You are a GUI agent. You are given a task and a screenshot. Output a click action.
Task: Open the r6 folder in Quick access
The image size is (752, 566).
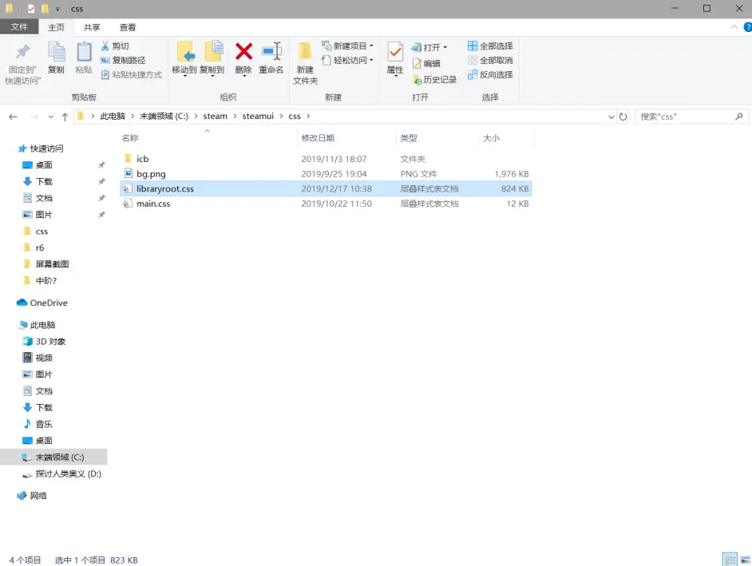(40, 247)
